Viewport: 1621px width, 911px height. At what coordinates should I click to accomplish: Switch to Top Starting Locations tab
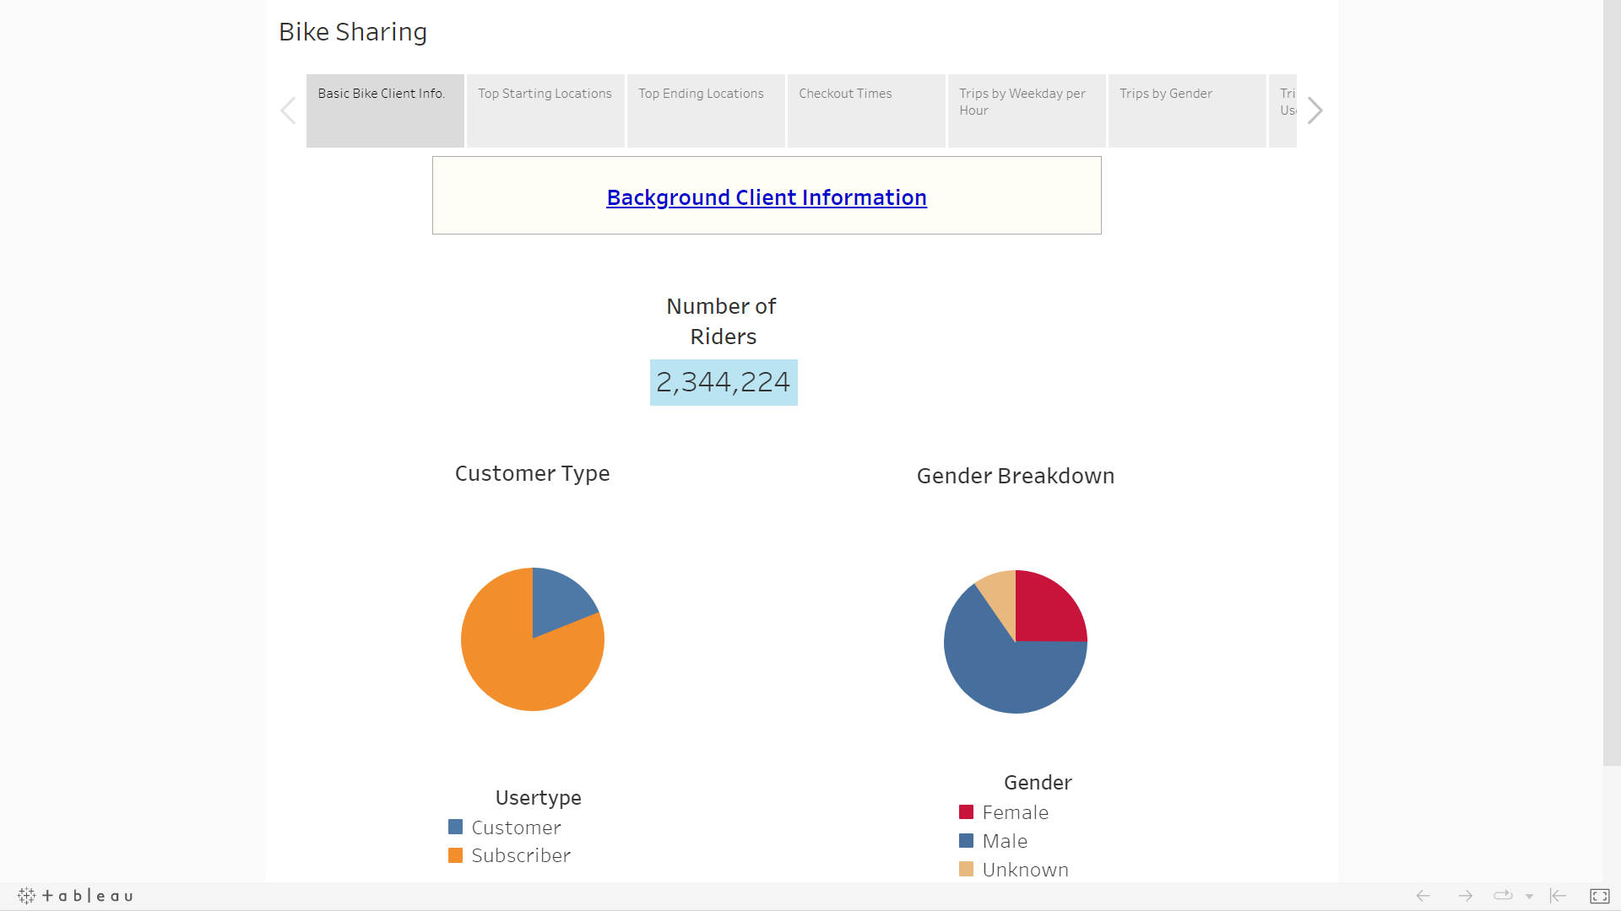pyautogui.click(x=545, y=110)
